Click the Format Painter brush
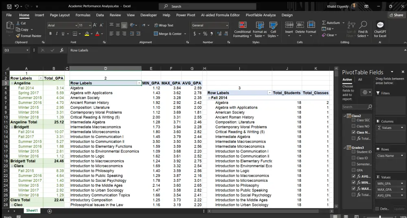 pos(18,36)
